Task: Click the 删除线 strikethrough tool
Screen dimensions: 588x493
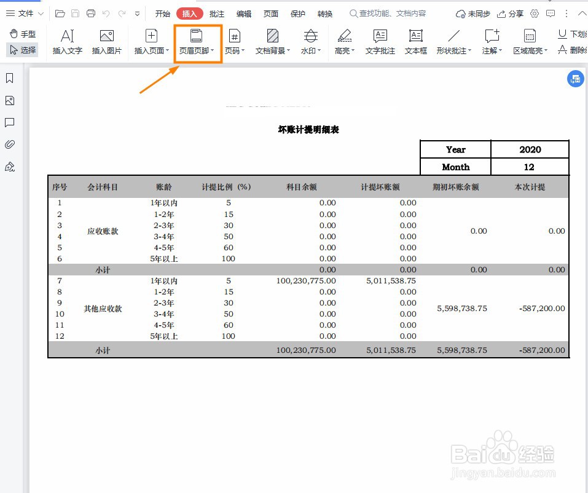Action: (572, 50)
